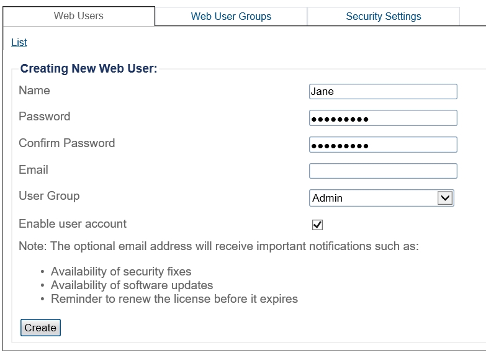486x358 pixels.
Task: Click the Enable user account label
Action: point(73,223)
